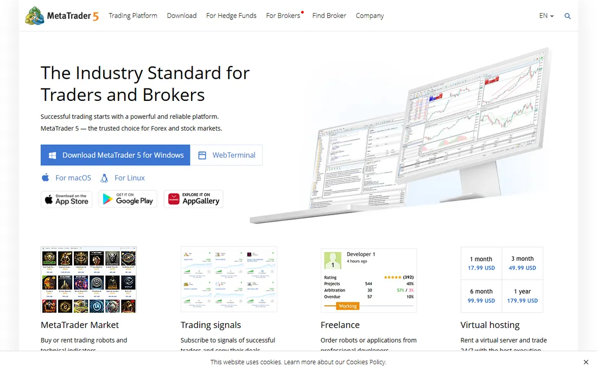This screenshot has height=373, width=597.
Task: Click Download MetaTrader 5 for Windows
Action: [116, 155]
